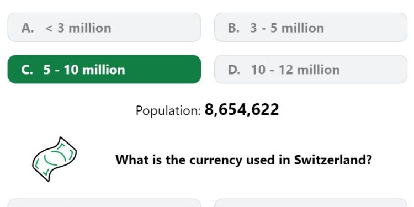Screen dimensions: 414x207
Task: Select answer A. < 3 million
Action: click(104, 27)
